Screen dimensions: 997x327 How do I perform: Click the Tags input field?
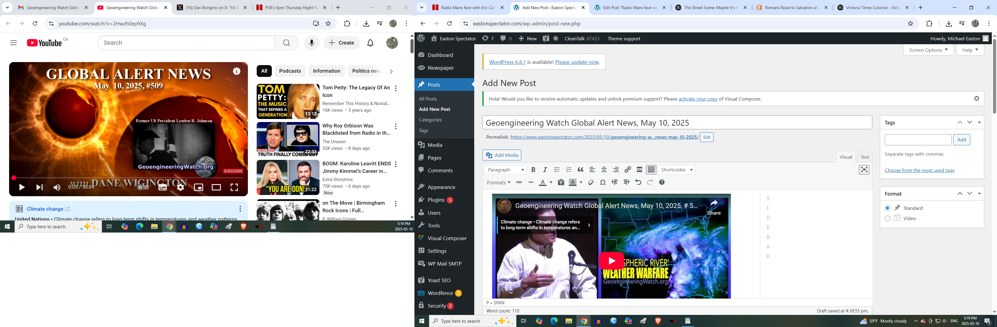click(x=918, y=140)
